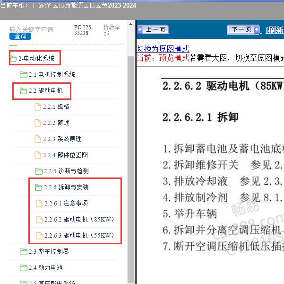Open the 2.2.1 规格 page
The height and width of the screenshot is (284, 284).
(x=56, y=106)
